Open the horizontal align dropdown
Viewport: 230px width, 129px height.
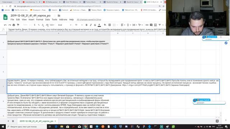coord(123,25)
